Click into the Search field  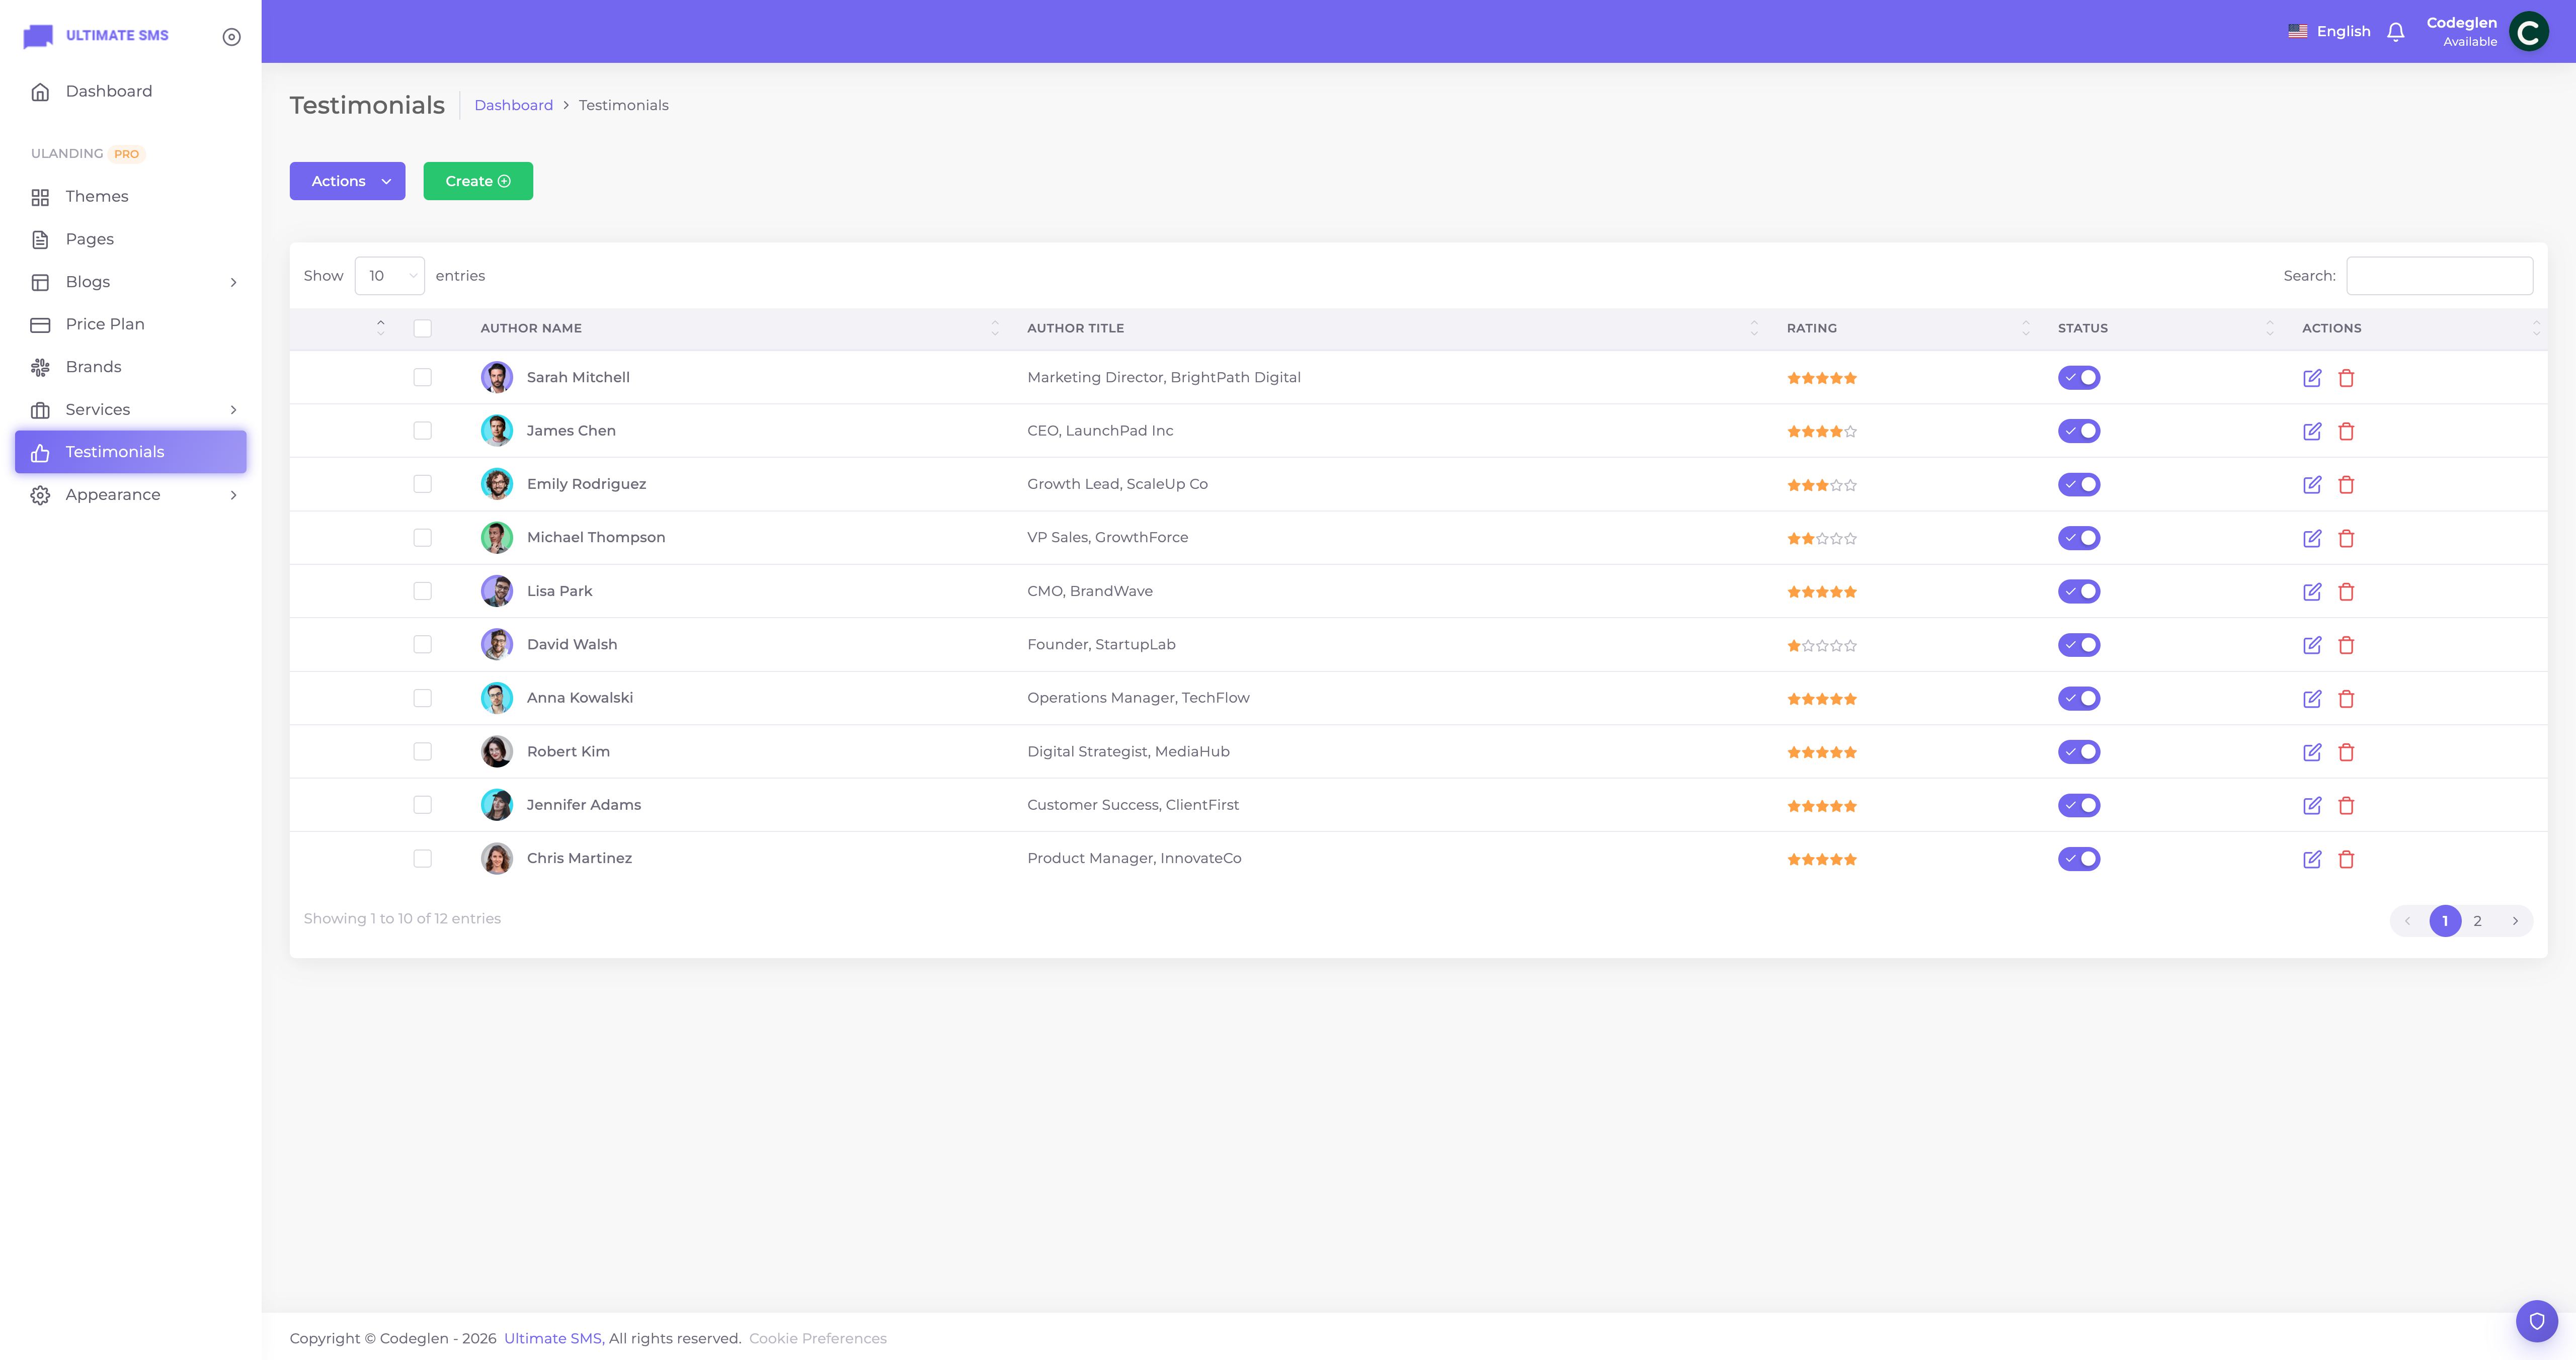click(2439, 276)
